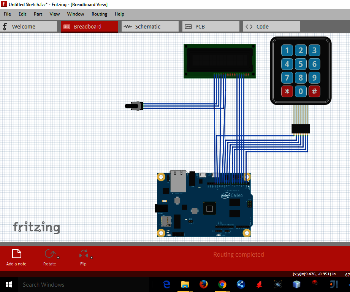
Task: Click the code brackets icon on Code tab
Action: click(250, 27)
